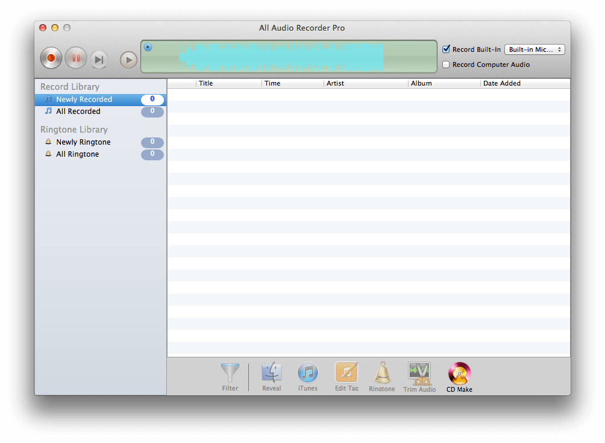Start recording with the red record button
Screen dimensions: 605x443
pyautogui.click(x=51, y=58)
